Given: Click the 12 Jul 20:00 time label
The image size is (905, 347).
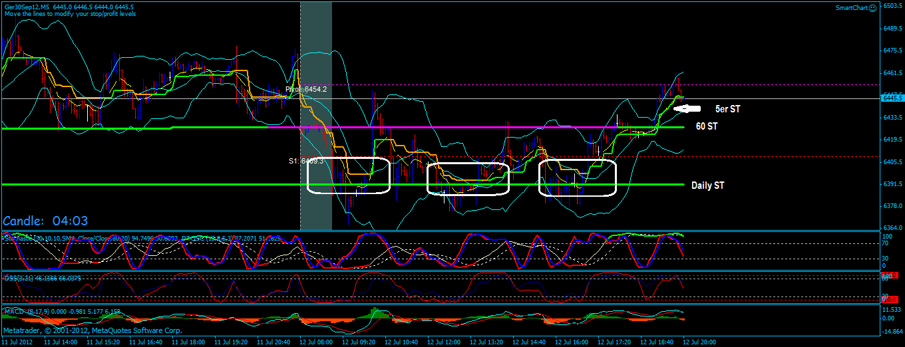Looking at the screenshot, I should 698,342.
